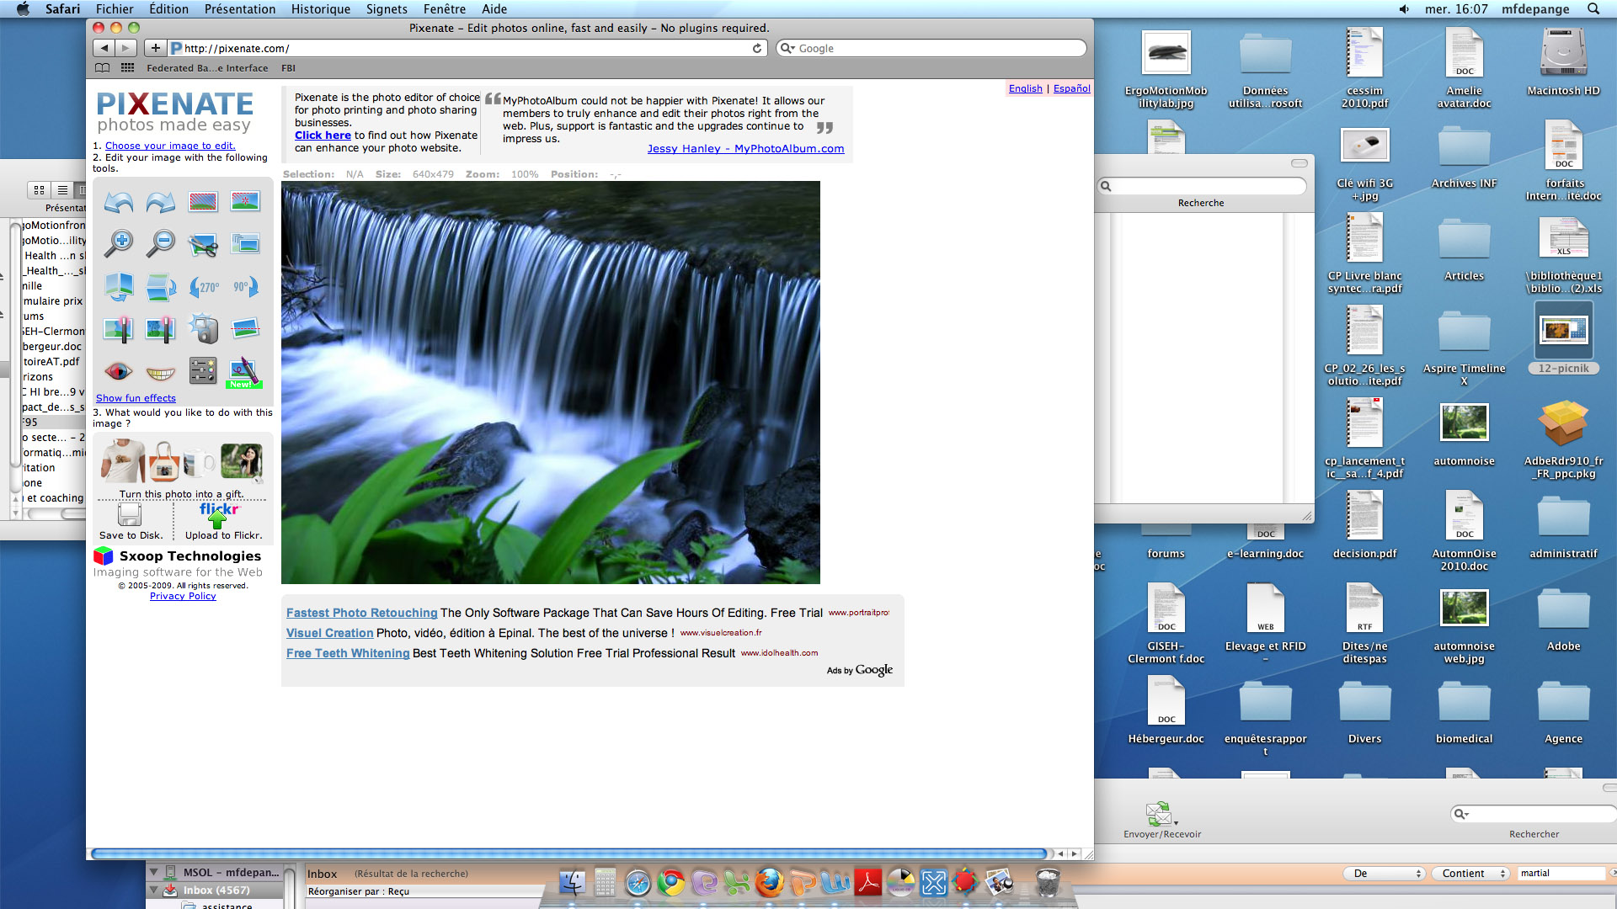This screenshot has height=909, width=1617.
Task: Switch language to Español
Action: [x=1071, y=88]
